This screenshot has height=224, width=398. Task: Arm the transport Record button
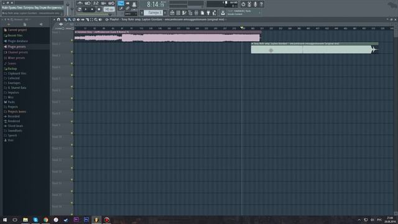pos(99,9)
